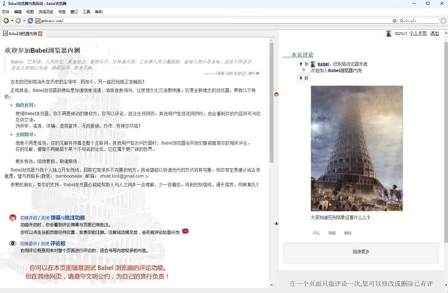Click the loading spinner at toolbar end
Screen dimensions: 448x293
(443, 21)
